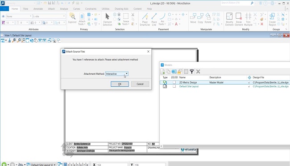Open Attach Tools in the ribbon
290x166 pixels.
[82, 19]
